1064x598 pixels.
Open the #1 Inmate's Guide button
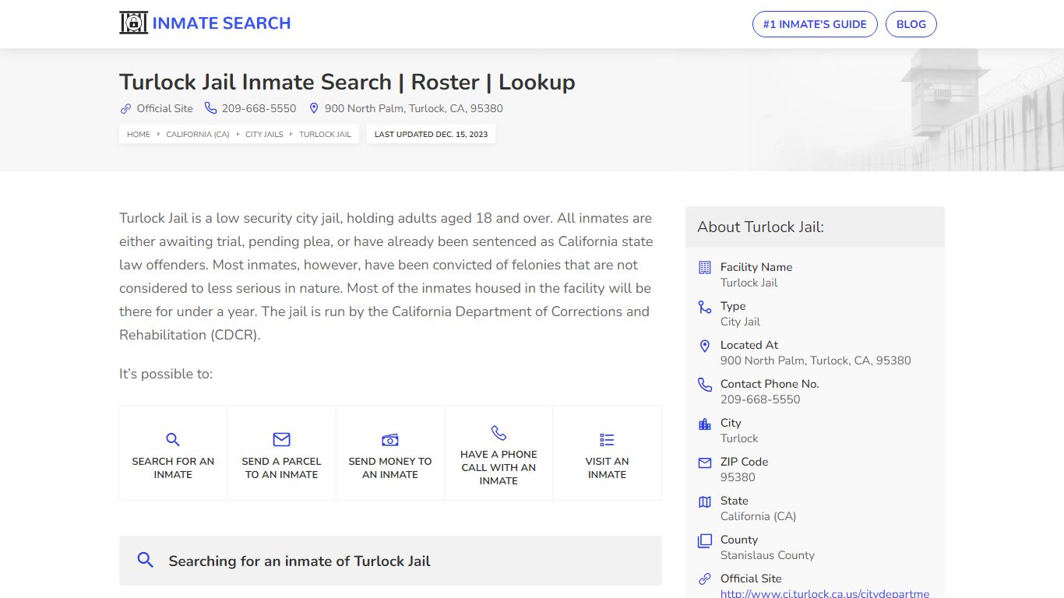(x=815, y=24)
